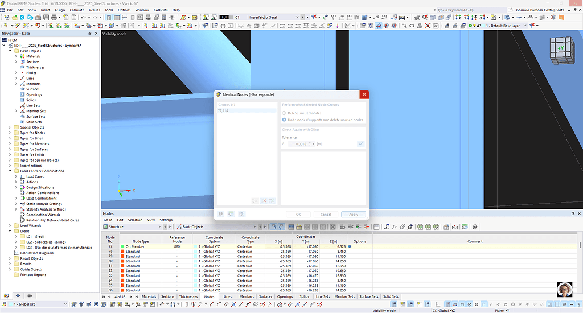
Task: Toggle the tables panel view button
Action: (x=117, y=17)
